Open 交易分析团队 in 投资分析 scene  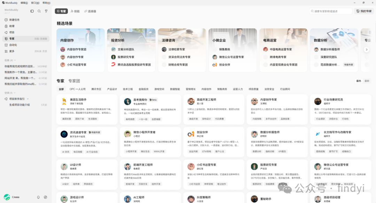pyautogui.click(x=126, y=49)
